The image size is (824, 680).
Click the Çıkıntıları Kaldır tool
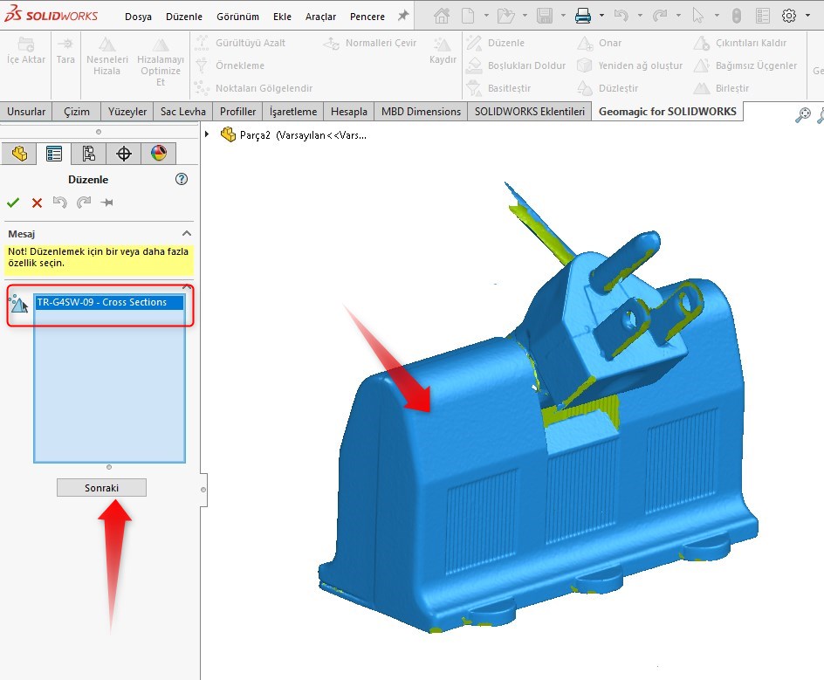[740, 43]
